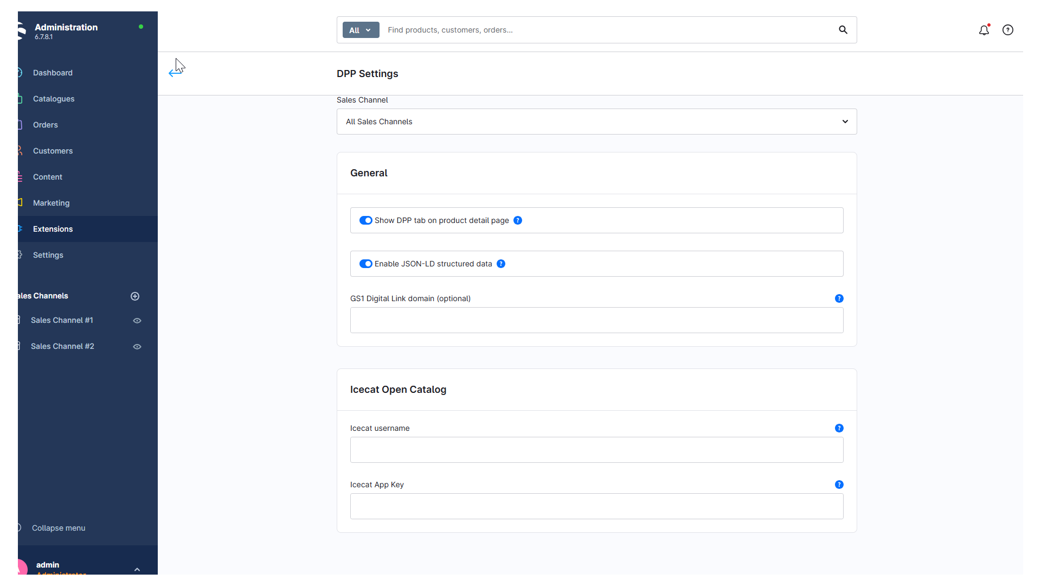The image size is (1041, 586).
Task: Open the All Sales Channels dropdown
Action: click(x=596, y=122)
